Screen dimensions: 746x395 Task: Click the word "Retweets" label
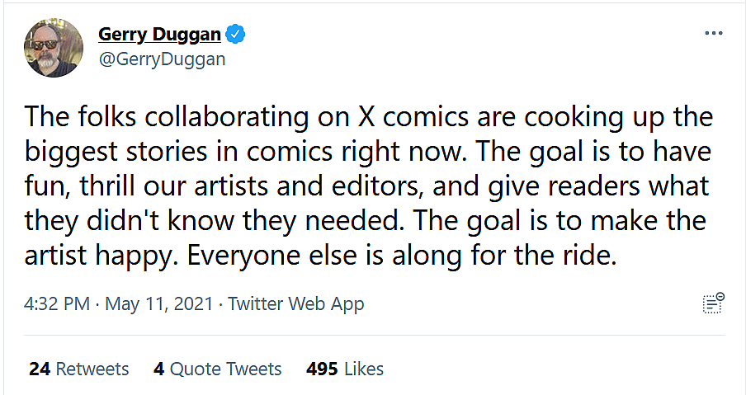pos(92,369)
